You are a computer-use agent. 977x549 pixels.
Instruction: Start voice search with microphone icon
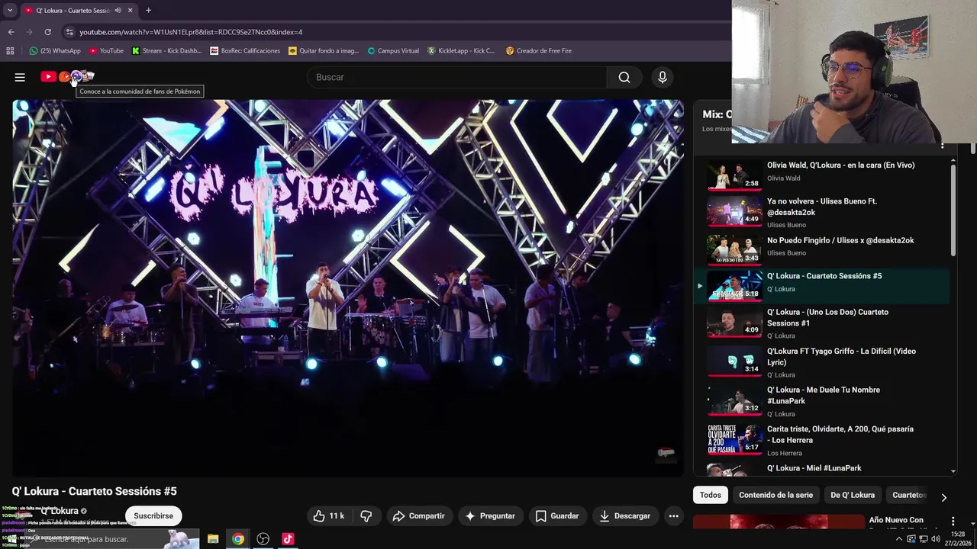click(x=663, y=77)
